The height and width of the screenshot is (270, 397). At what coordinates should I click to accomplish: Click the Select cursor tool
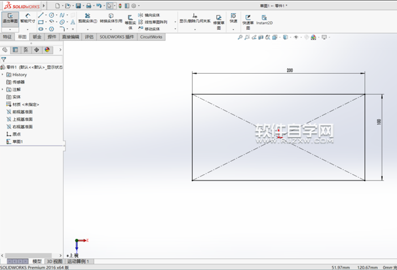(109, 6)
